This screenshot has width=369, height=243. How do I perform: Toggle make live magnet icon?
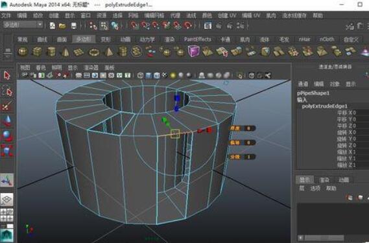click(x=187, y=25)
